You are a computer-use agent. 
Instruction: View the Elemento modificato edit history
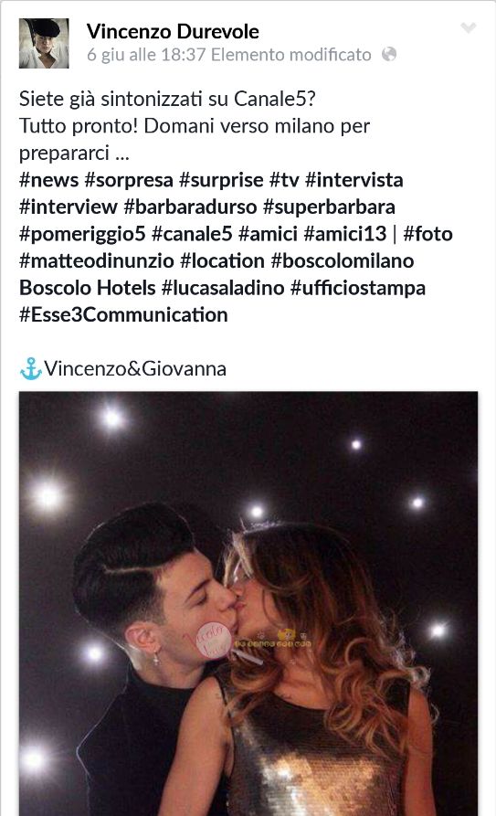pyautogui.click(x=291, y=55)
